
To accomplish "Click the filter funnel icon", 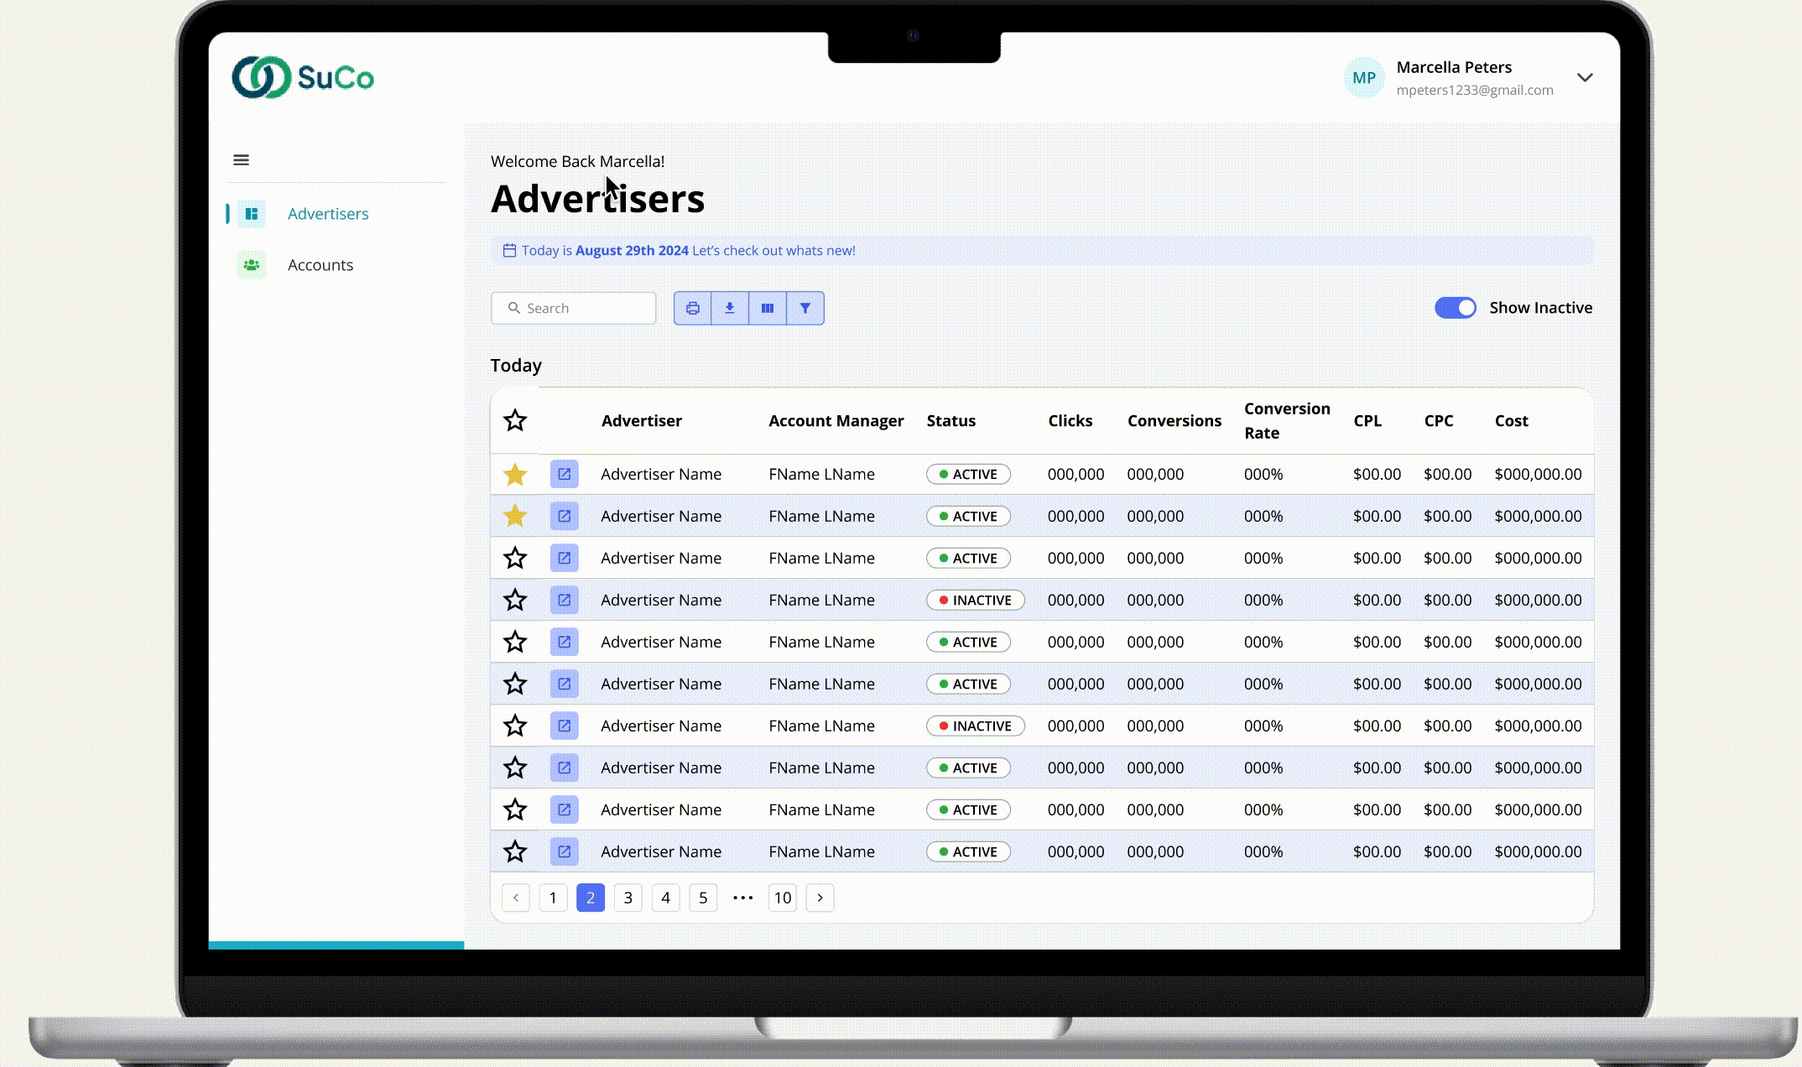I will (x=805, y=308).
